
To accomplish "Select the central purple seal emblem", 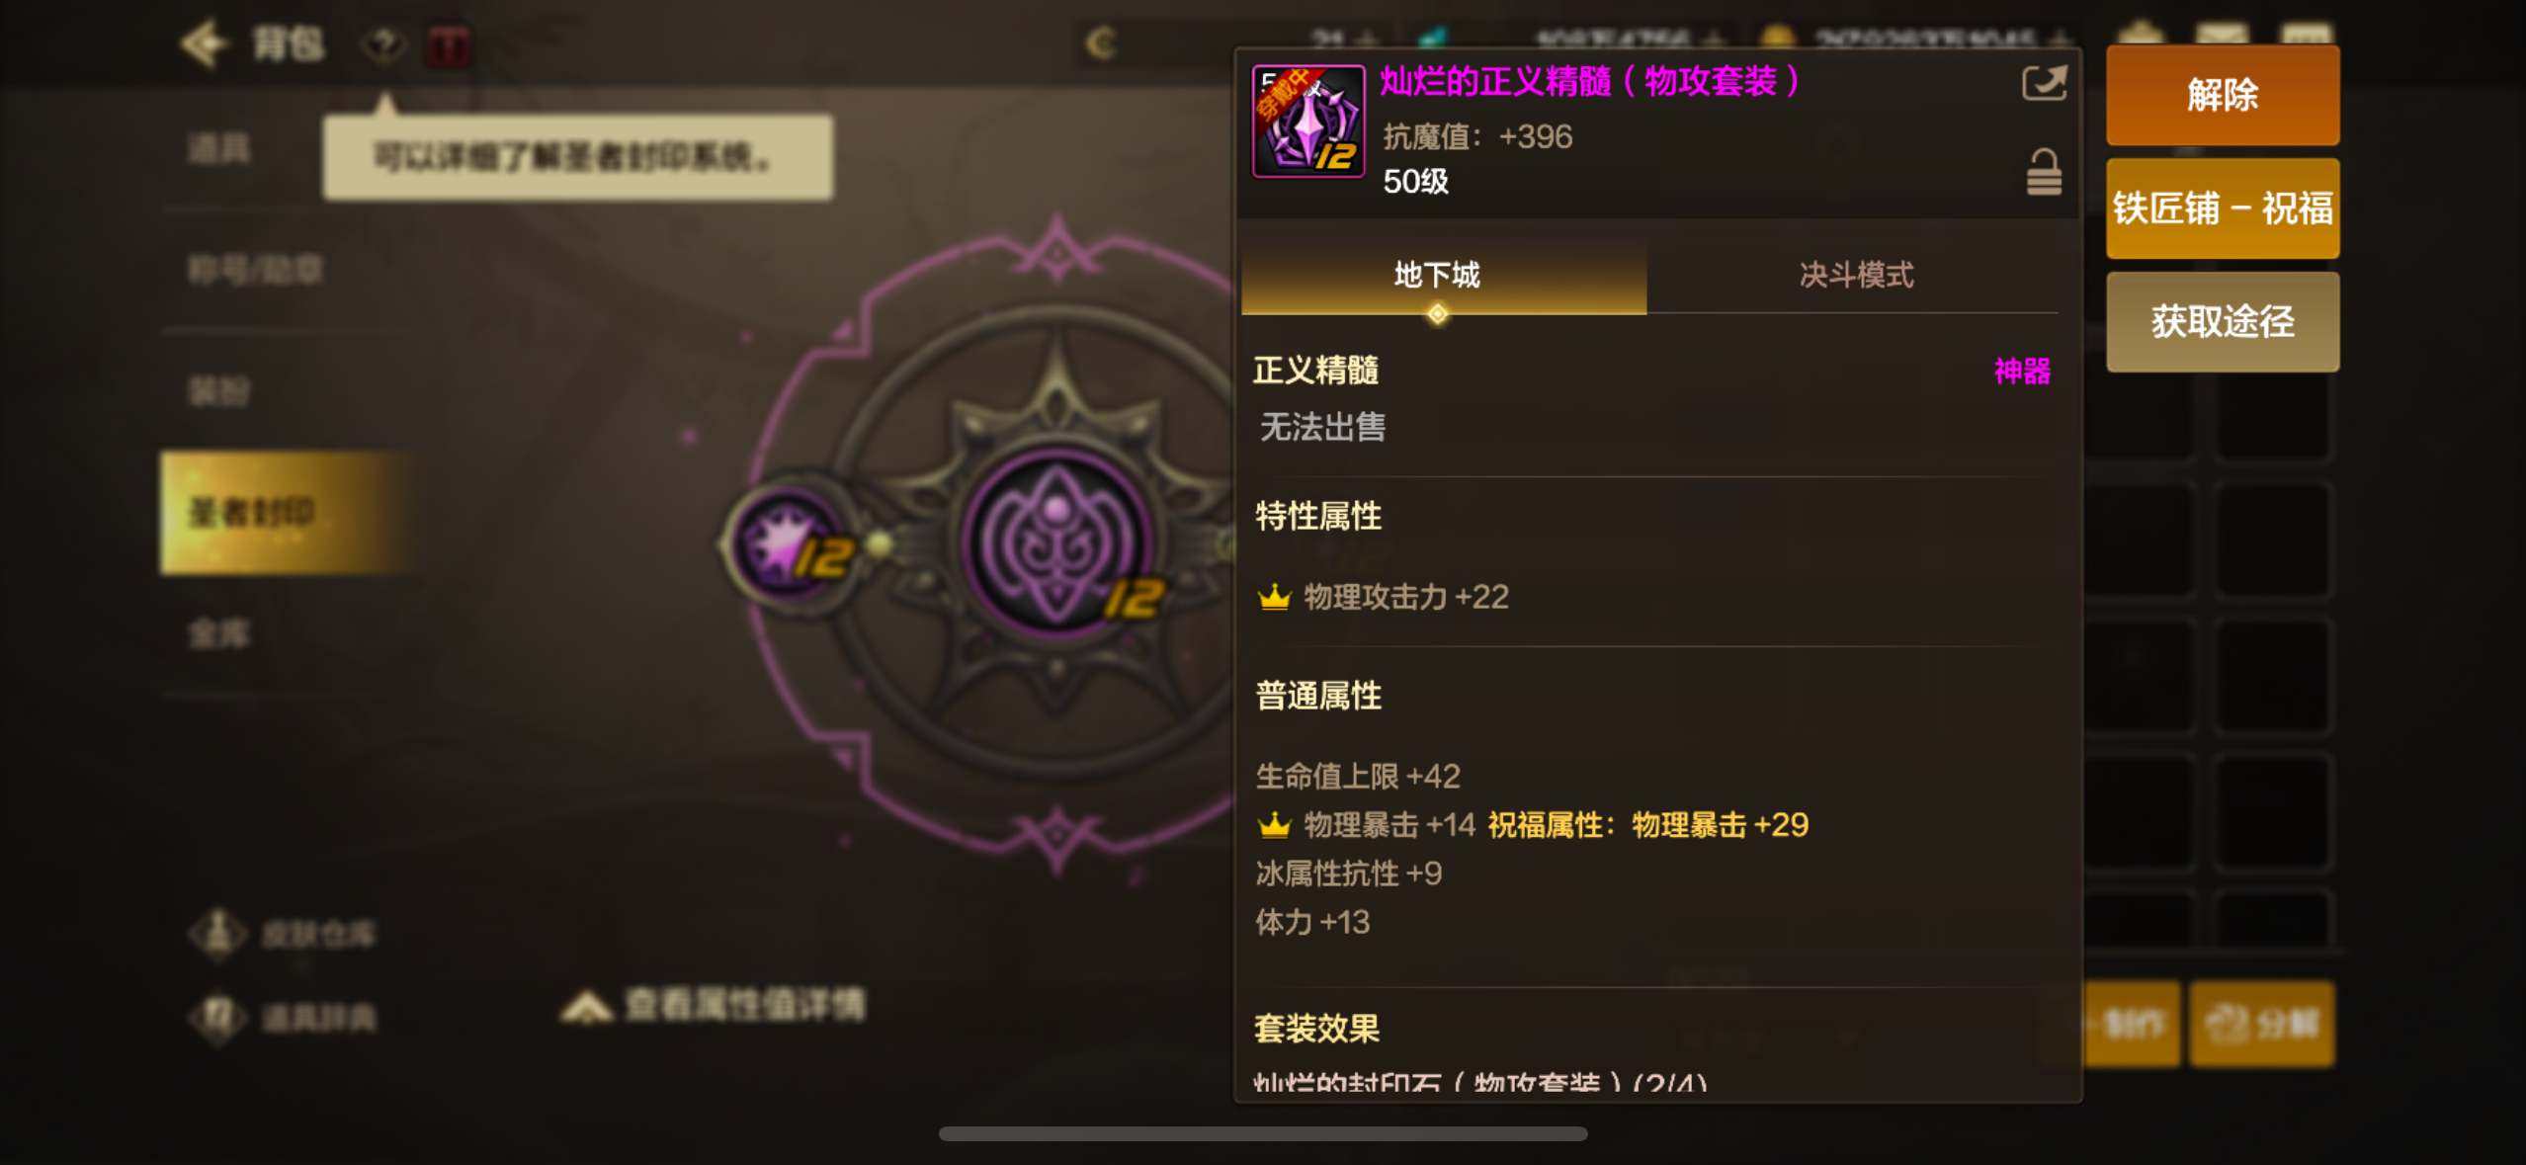I will tap(1056, 543).
